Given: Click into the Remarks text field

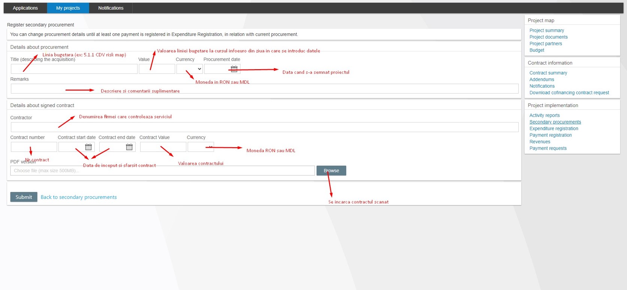Looking at the screenshot, I should pos(264,89).
